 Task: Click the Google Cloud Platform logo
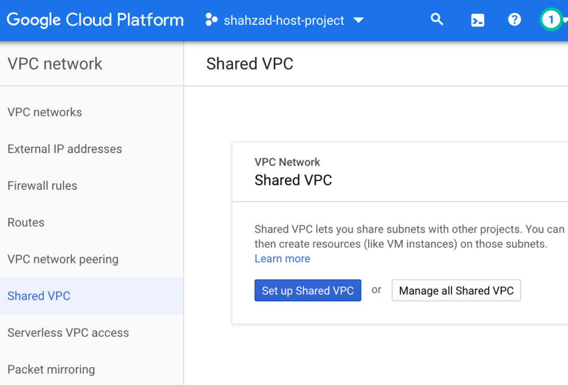tap(95, 20)
